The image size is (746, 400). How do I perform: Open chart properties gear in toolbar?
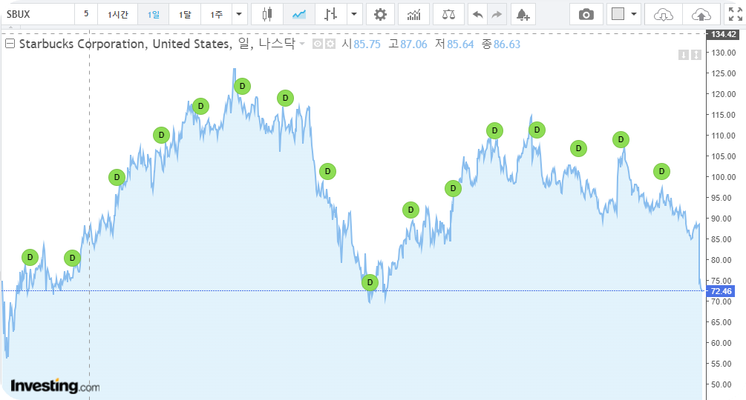(380, 14)
